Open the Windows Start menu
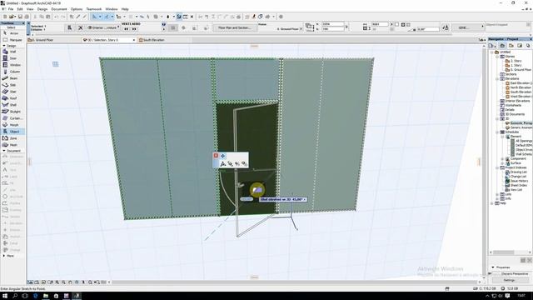 click(x=5, y=296)
